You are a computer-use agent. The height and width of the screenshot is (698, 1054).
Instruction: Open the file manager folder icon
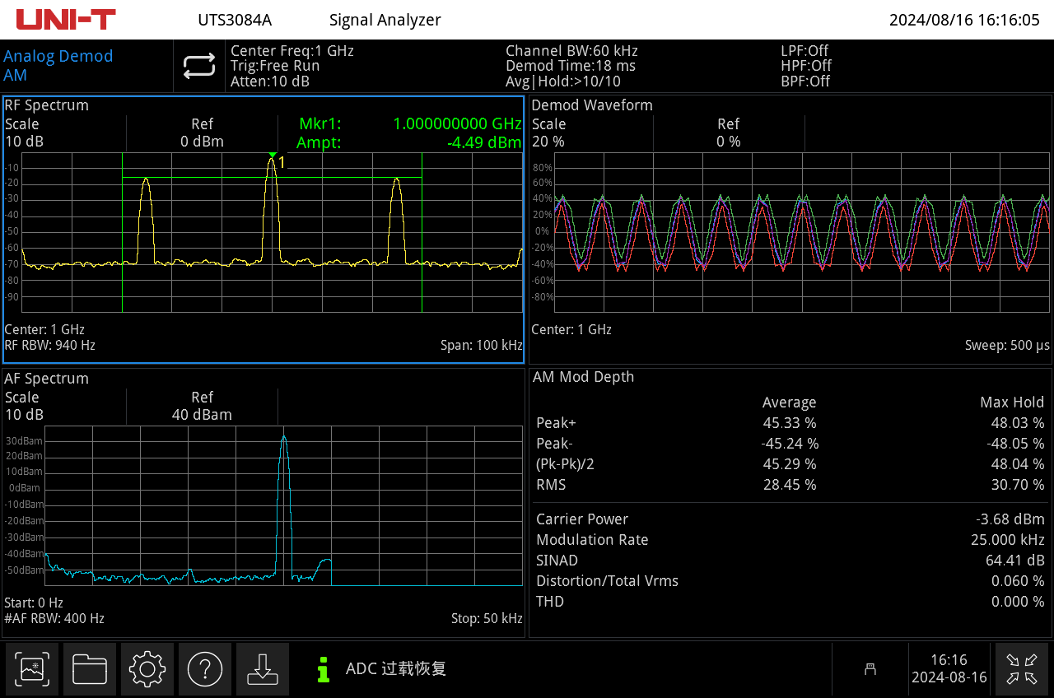pos(90,668)
